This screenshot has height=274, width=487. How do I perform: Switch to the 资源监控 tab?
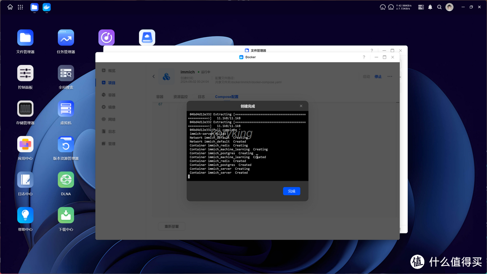tap(180, 97)
